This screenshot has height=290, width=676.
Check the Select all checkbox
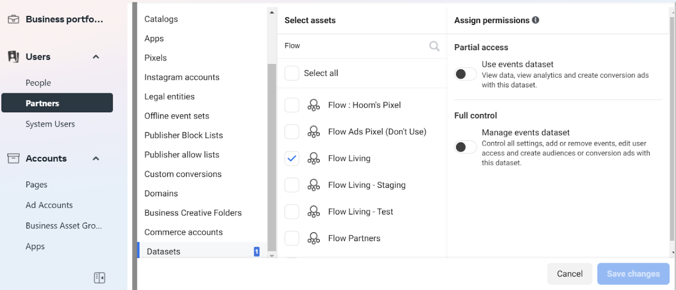click(x=292, y=73)
